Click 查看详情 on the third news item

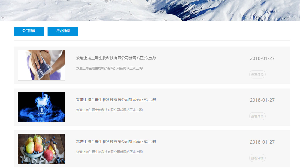tap(257, 158)
